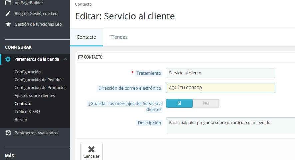Focus the Tratamiento input field
The image size is (295, 160).
(221, 73)
